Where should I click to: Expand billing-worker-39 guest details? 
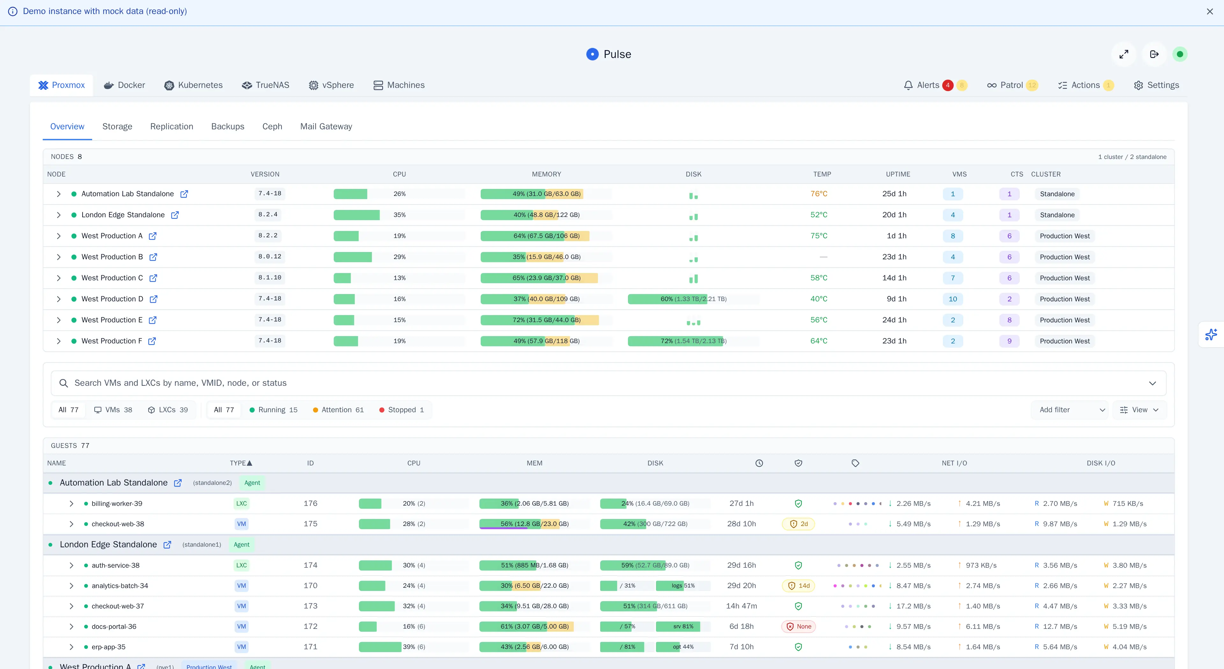[71, 503]
